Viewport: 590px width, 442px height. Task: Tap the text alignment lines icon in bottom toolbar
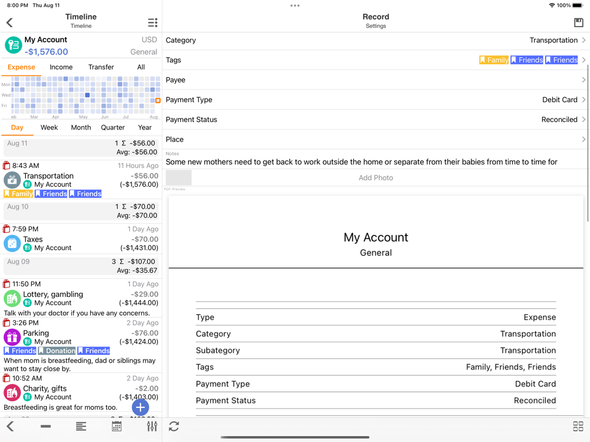pyautogui.click(x=81, y=426)
